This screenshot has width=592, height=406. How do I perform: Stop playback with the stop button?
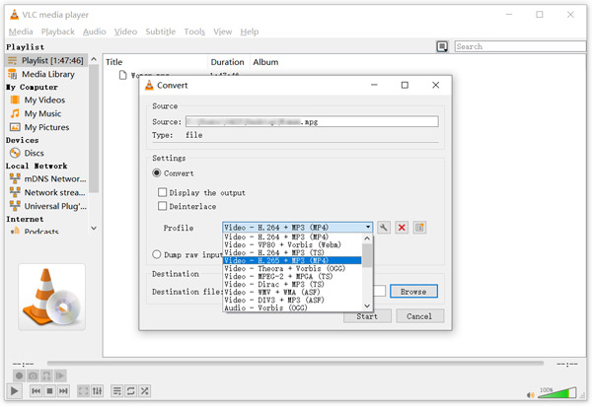pos(50,391)
